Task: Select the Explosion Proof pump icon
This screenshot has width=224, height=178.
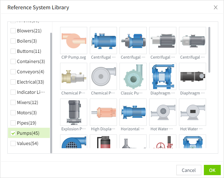Action: pyautogui.click(x=73, y=112)
